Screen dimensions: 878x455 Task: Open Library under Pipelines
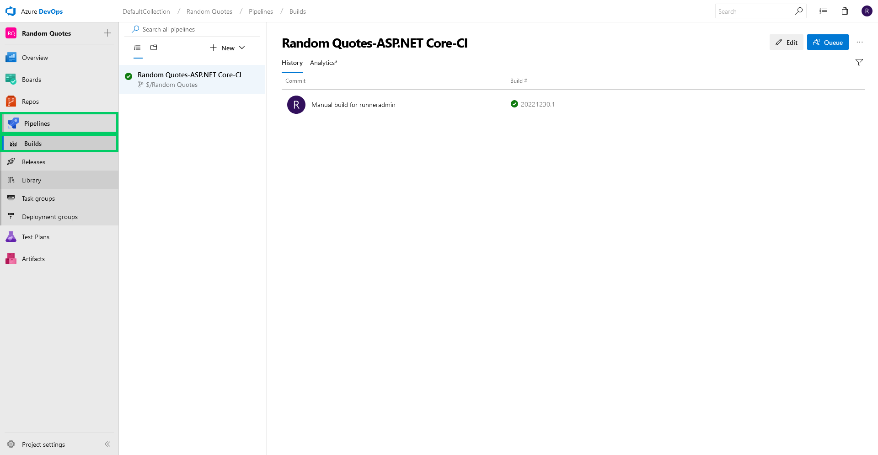pos(59,180)
